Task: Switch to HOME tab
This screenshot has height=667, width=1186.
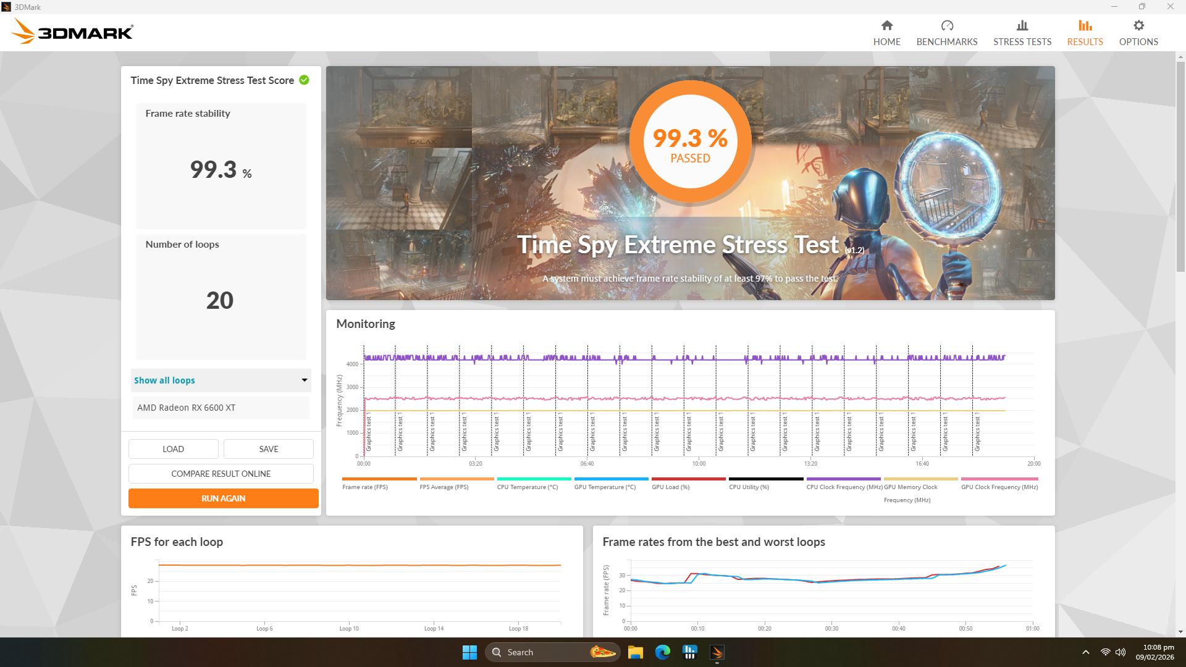Action: [x=886, y=42]
